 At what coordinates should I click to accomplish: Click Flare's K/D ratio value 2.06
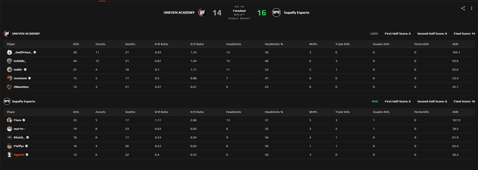tap(194, 120)
